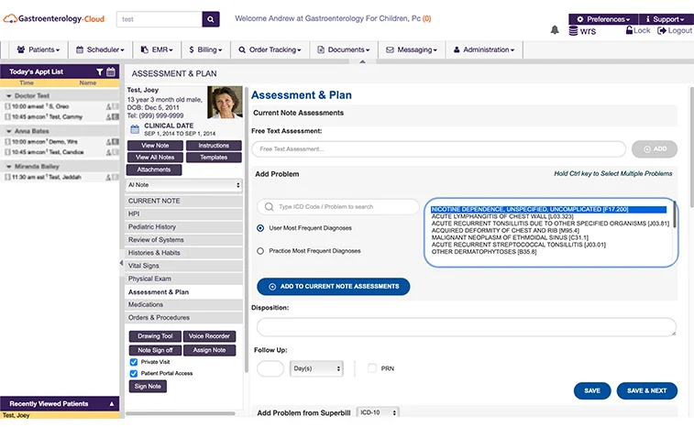The height and width of the screenshot is (427, 694).
Task: Select Nicotine Dependence F17.200 diagnosis
Action: [x=548, y=209]
